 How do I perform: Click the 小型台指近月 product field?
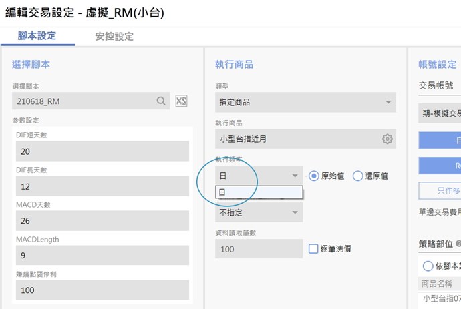pos(305,139)
